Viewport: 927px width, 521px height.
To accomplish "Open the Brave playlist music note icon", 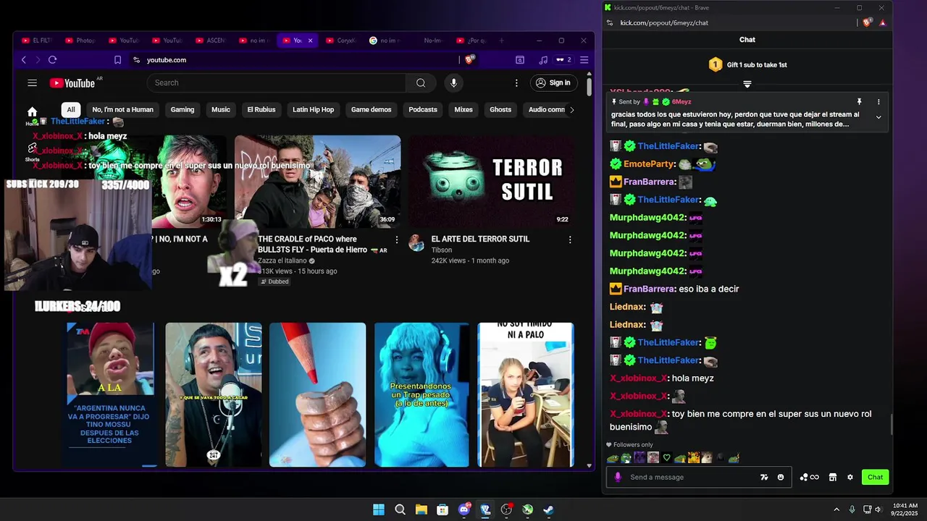I will (543, 60).
